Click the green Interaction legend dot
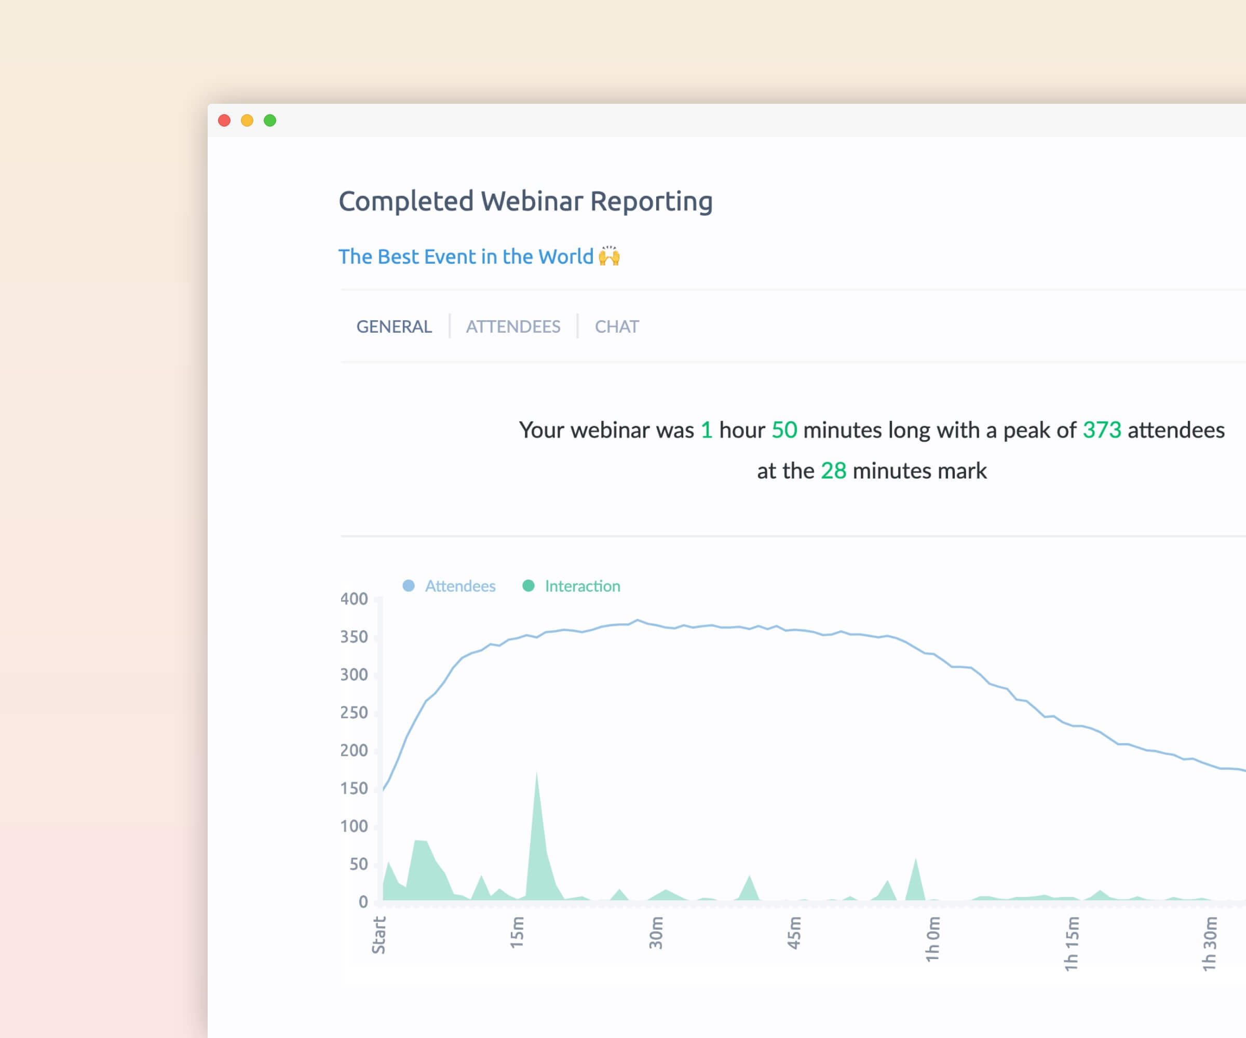 (528, 586)
